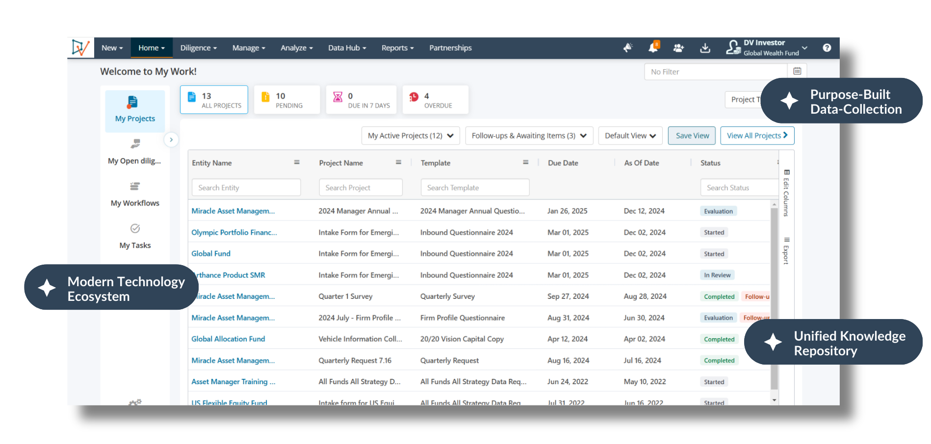Open Follow-ups & Awaiting Items dropdown
Image resolution: width=931 pixels, height=444 pixels.
pyautogui.click(x=529, y=136)
